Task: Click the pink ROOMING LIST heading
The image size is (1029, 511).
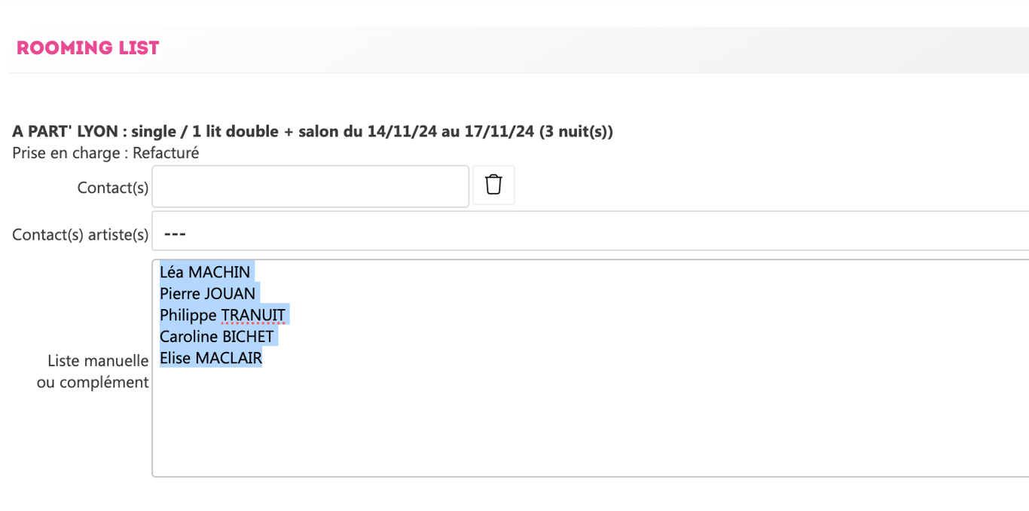Action: pos(88,48)
